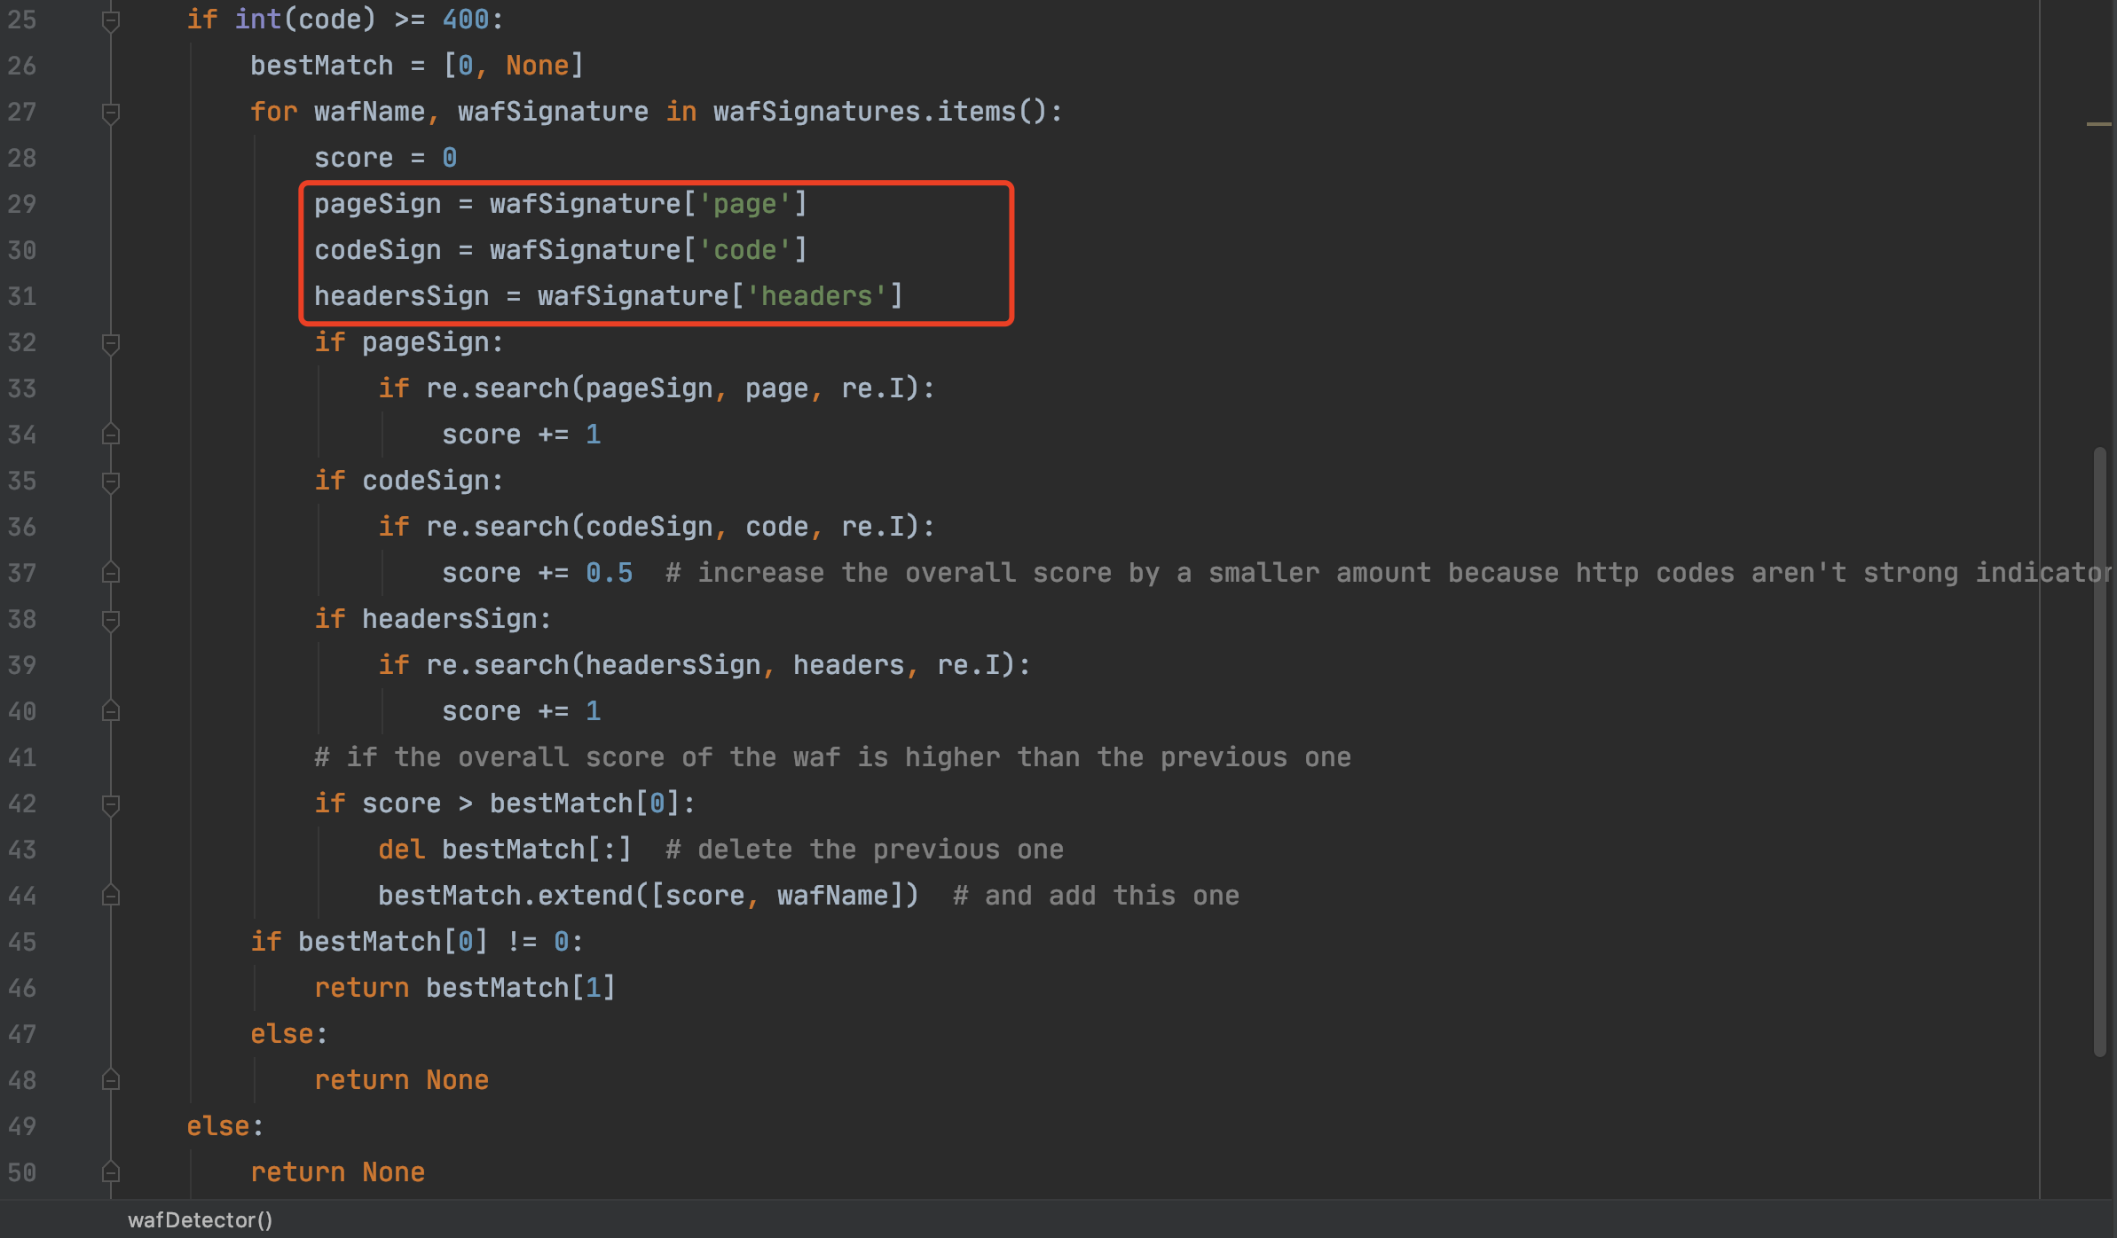Collapse the 'if codeSign:' block fold marker

pyautogui.click(x=111, y=482)
